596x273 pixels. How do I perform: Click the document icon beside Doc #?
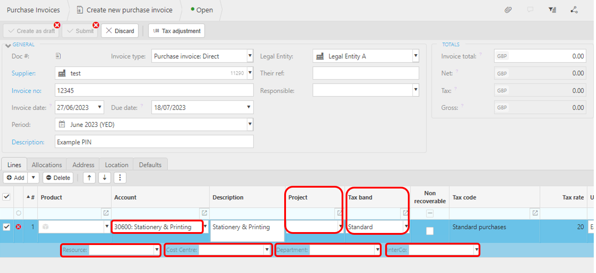point(58,56)
